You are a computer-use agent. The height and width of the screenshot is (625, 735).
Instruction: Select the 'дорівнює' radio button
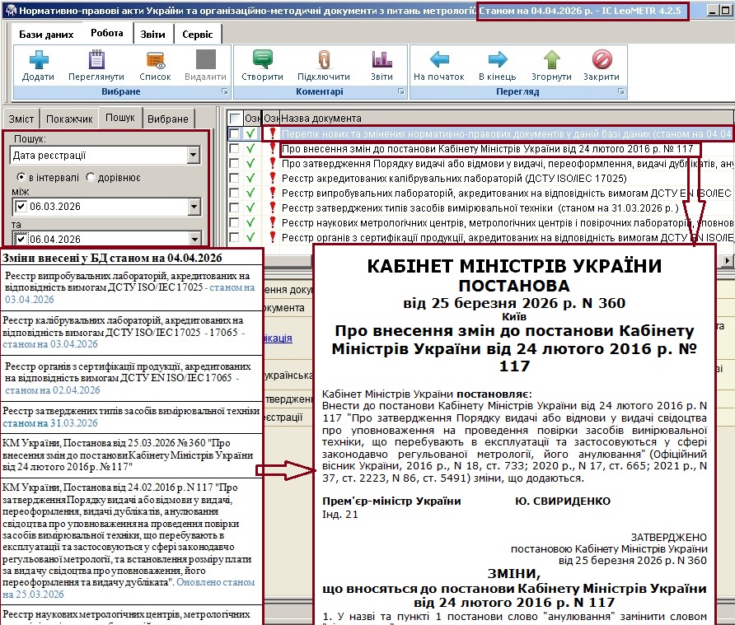pos(91,177)
